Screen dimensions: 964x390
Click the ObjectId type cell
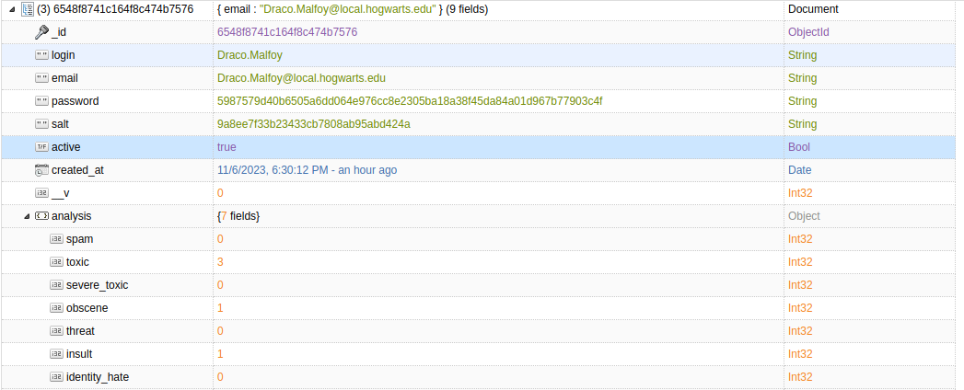tap(807, 32)
